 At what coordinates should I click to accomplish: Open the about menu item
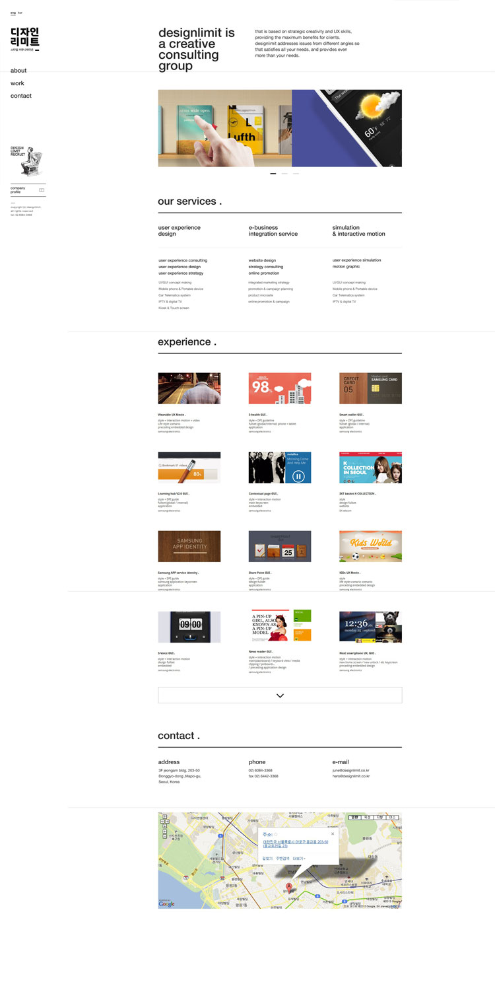click(18, 71)
